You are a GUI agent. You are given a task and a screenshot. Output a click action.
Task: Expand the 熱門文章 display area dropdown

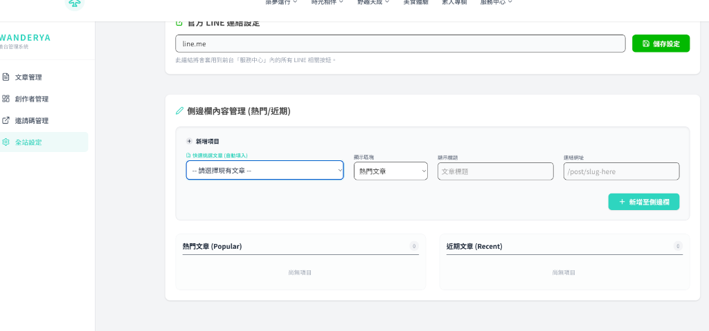tap(391, 171)
